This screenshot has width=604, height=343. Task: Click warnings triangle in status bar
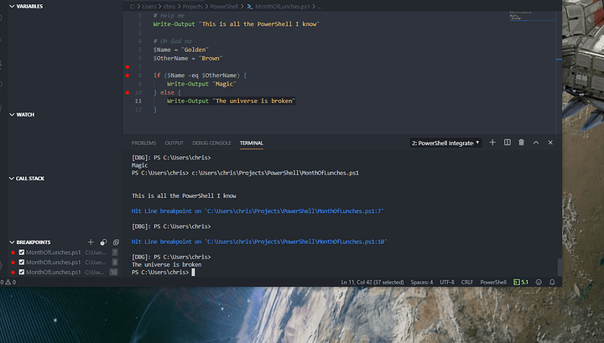pos(8,282)
